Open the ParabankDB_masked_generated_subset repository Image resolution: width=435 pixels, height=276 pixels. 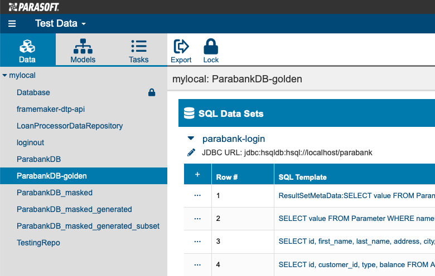[x=88, y=226]
